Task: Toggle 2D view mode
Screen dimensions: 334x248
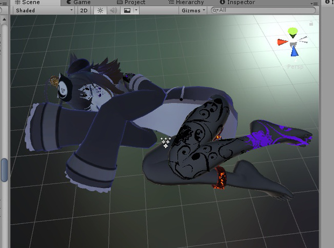Action: (x=85, y=10)
